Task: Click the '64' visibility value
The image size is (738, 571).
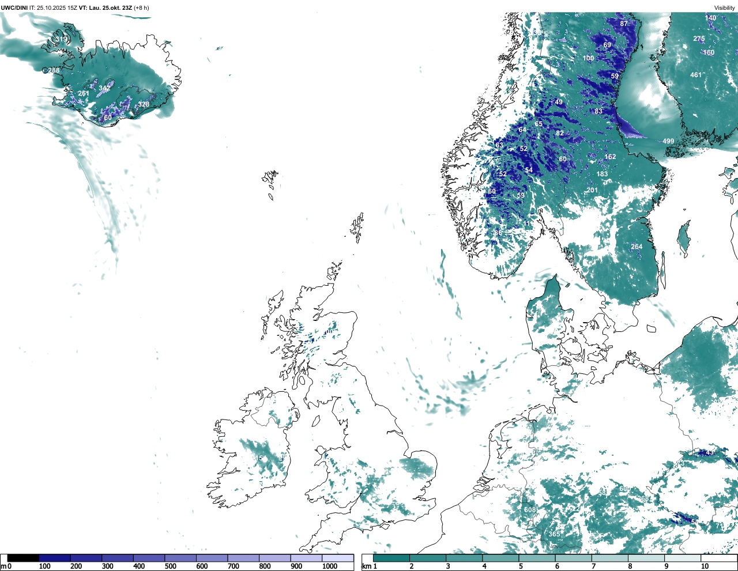Action: 522,130
